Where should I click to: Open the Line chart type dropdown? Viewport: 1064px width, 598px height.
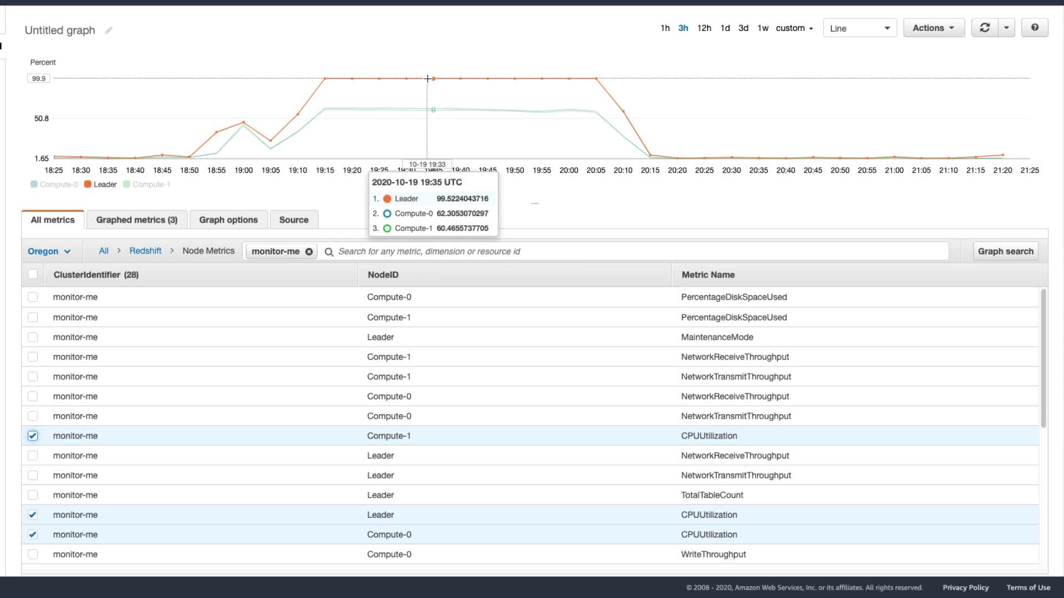pos(860,28)
